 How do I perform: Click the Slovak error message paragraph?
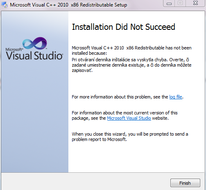coord(131,65)
